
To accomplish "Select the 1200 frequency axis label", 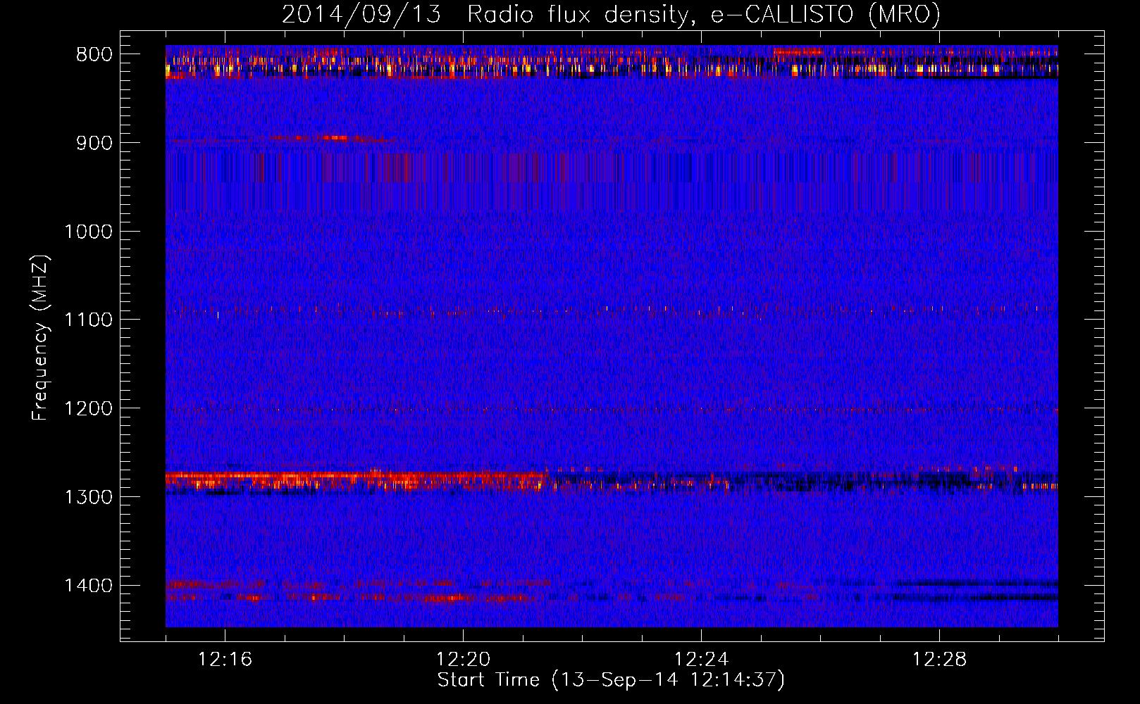I will [88, 409].
